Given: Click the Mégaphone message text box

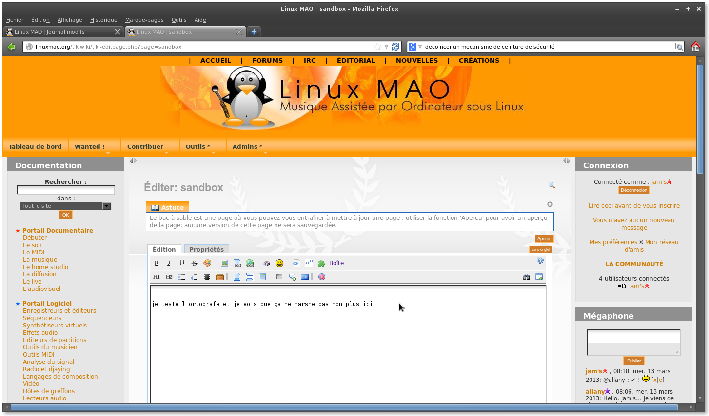Looking at the screenshot, I should coord(634,343).
